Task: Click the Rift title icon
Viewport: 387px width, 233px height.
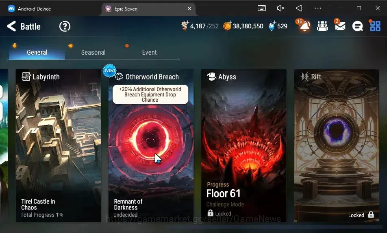Action: pos(304,77)
